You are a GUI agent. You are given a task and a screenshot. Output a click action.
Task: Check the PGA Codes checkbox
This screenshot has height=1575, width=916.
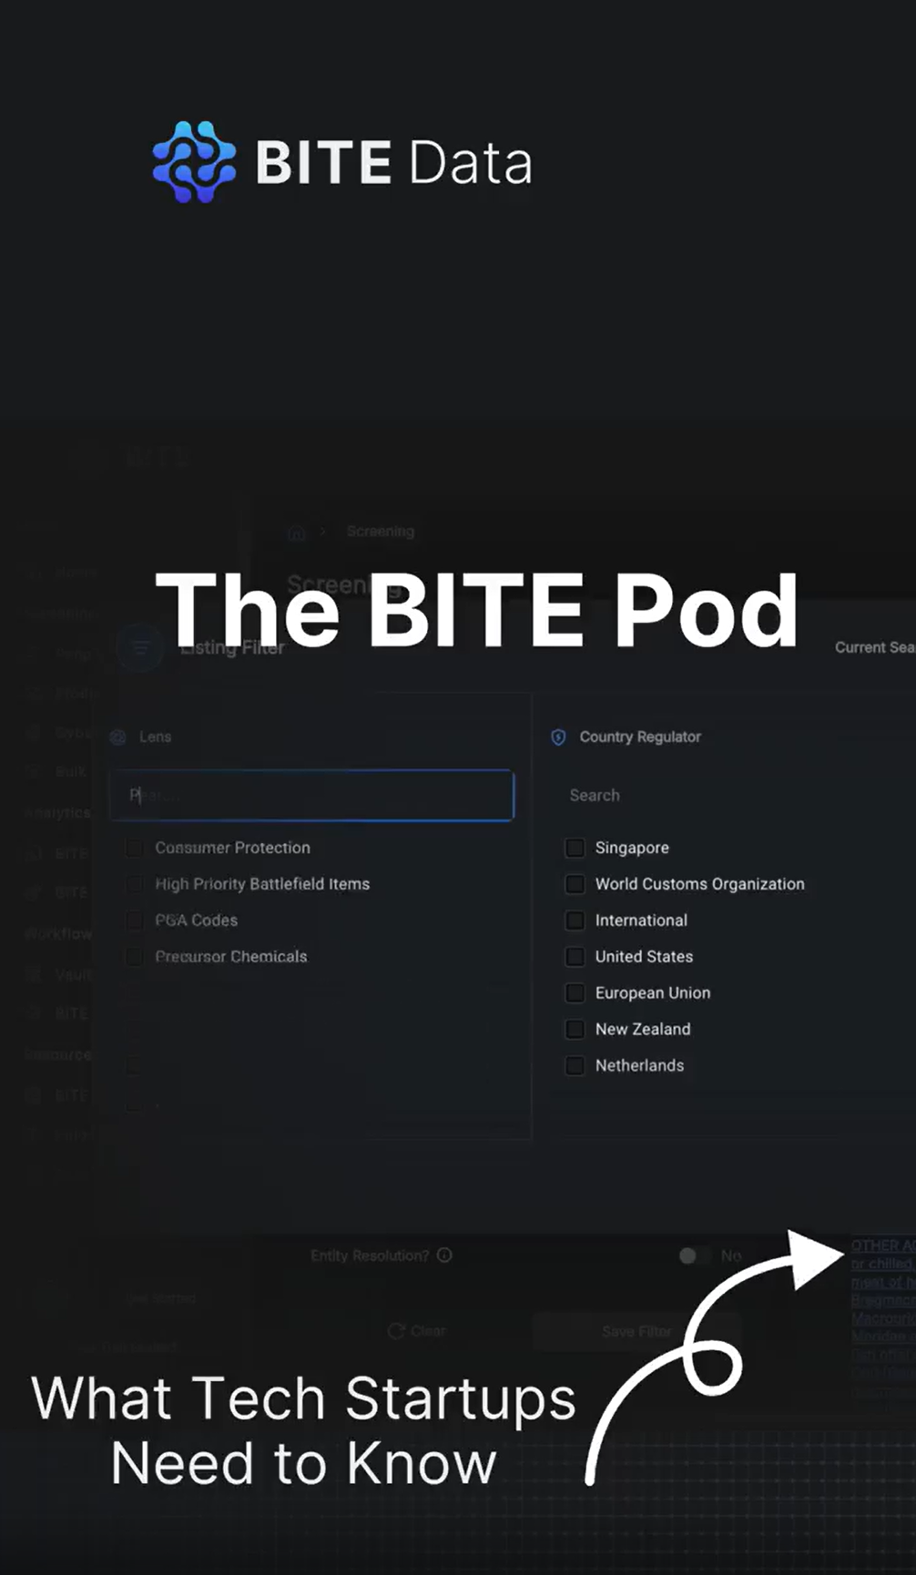[135, 920]
